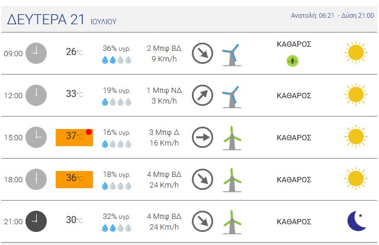
Task: Click the 15:00 west wind direction arrow
Action: click(x=203, y=137)
